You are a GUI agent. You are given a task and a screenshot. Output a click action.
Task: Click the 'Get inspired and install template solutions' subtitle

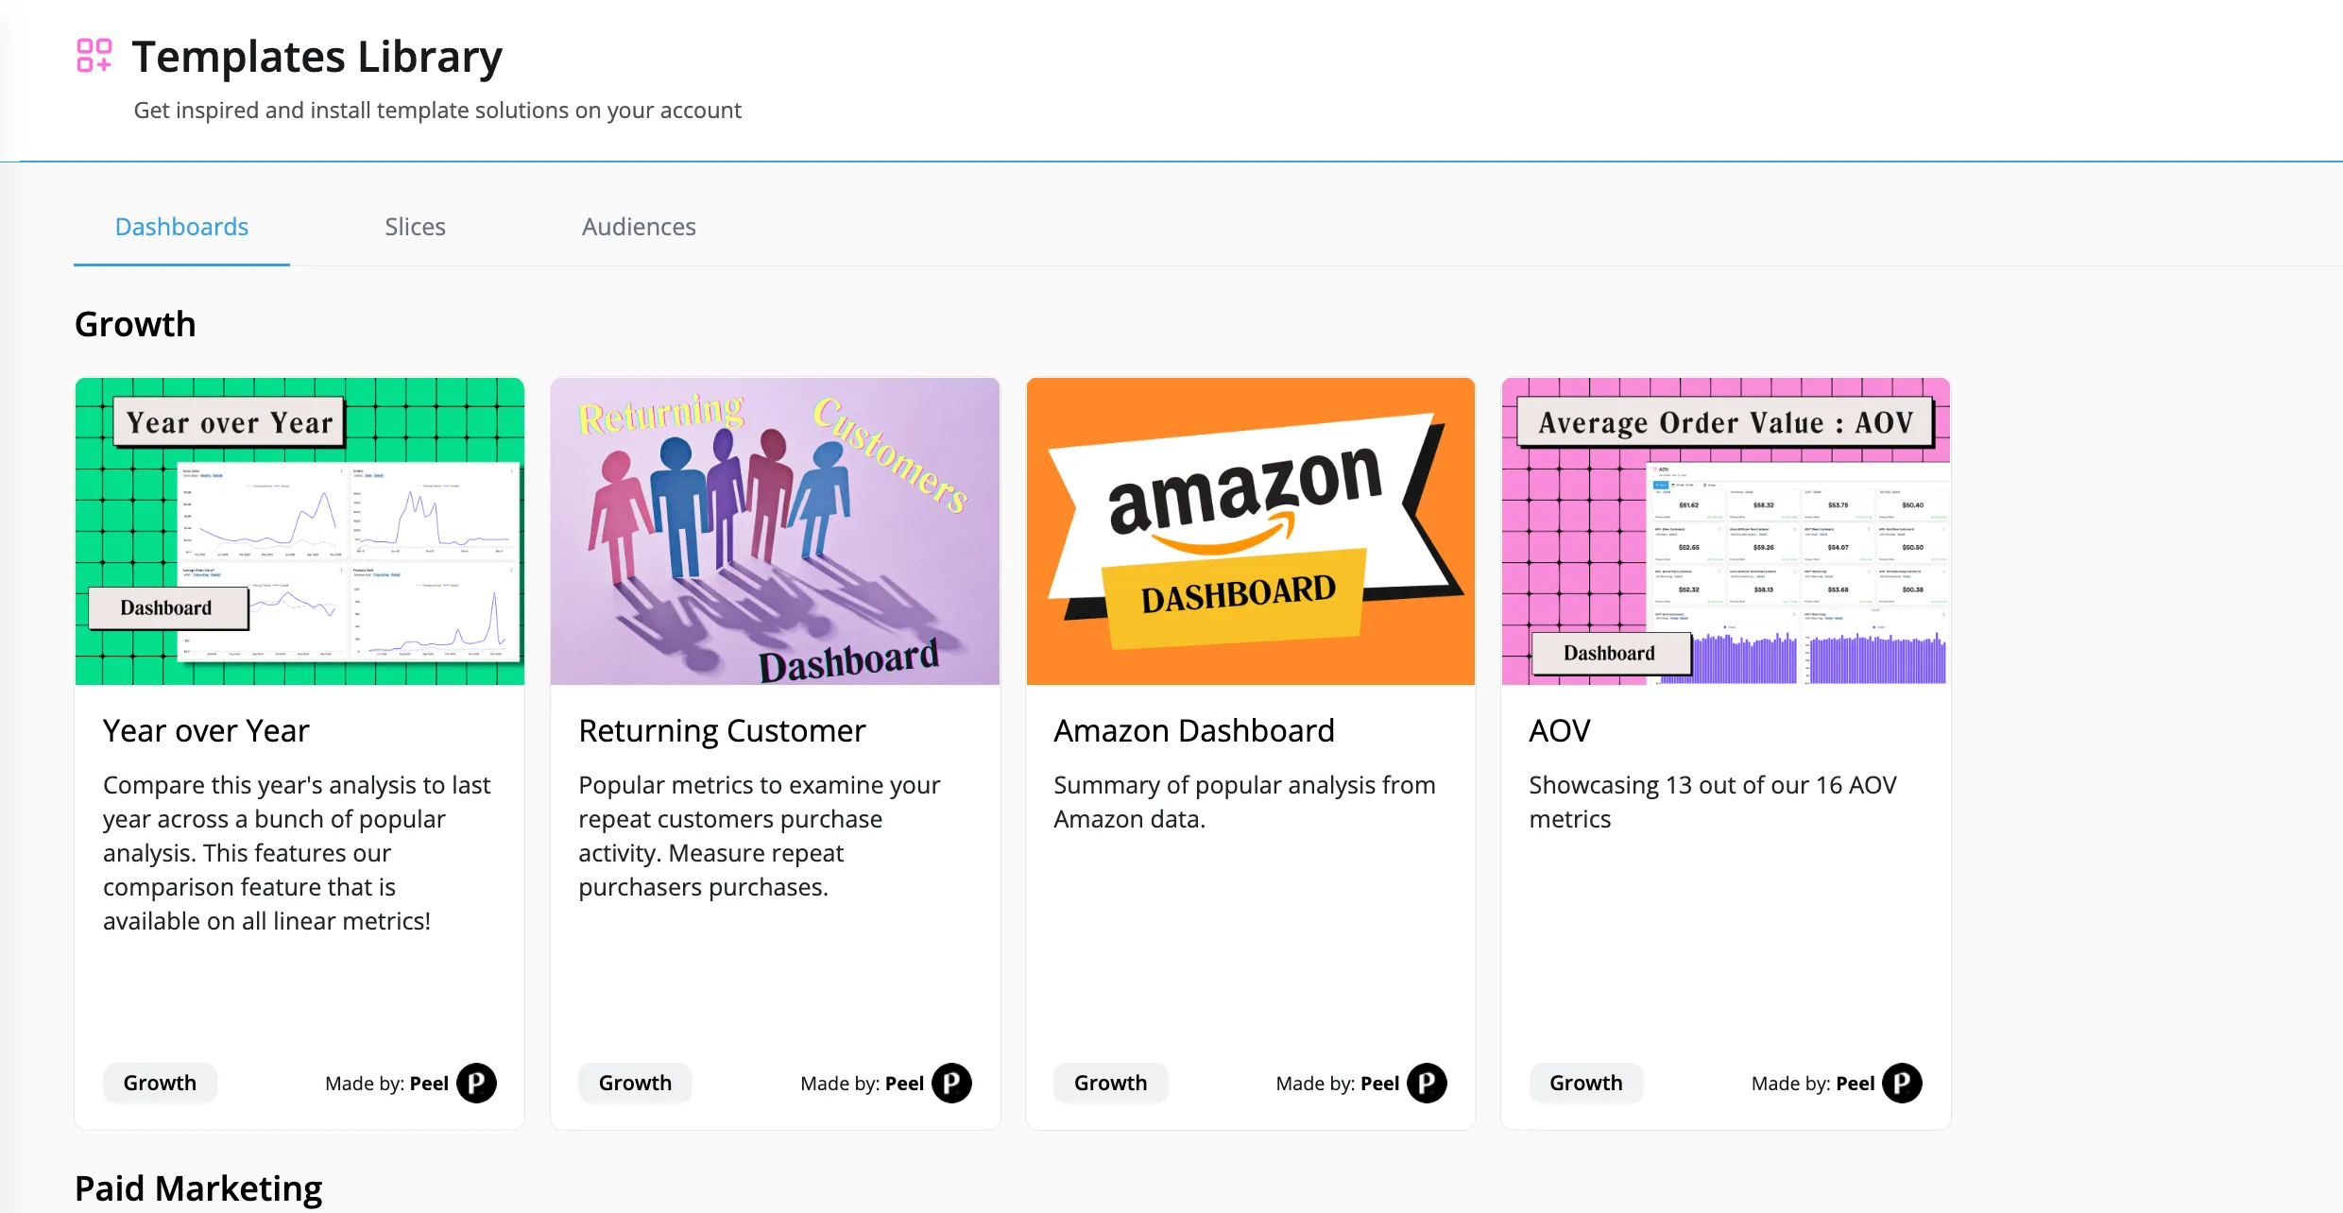(437, 111)
